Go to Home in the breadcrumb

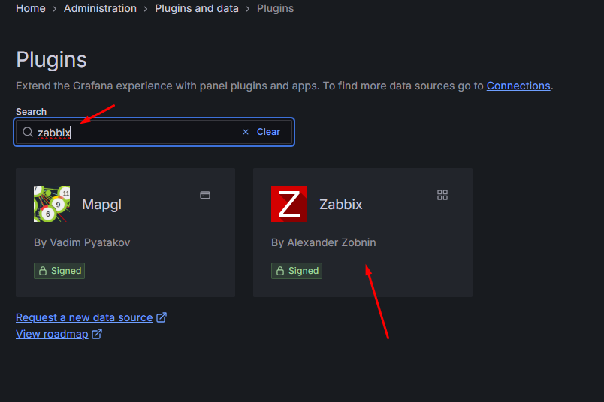click(31, 8)
